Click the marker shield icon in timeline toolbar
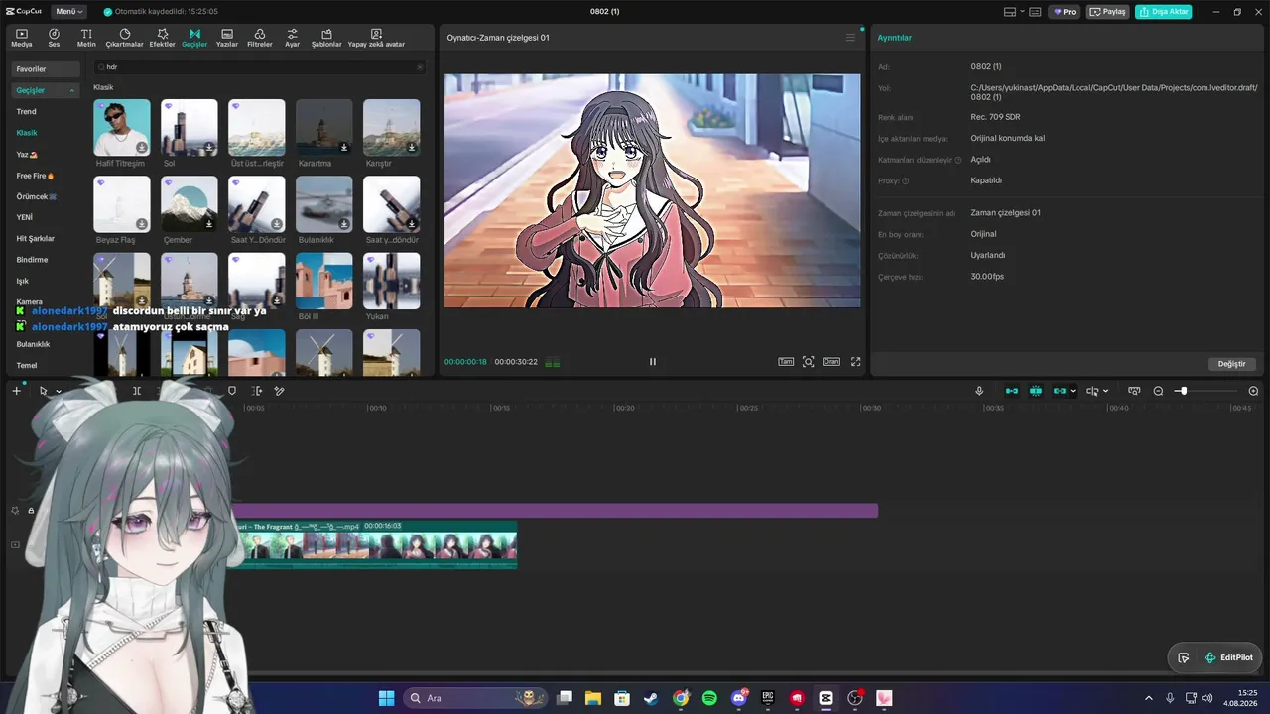This screenshot has height=714, width=1270. tap(232, 391)
